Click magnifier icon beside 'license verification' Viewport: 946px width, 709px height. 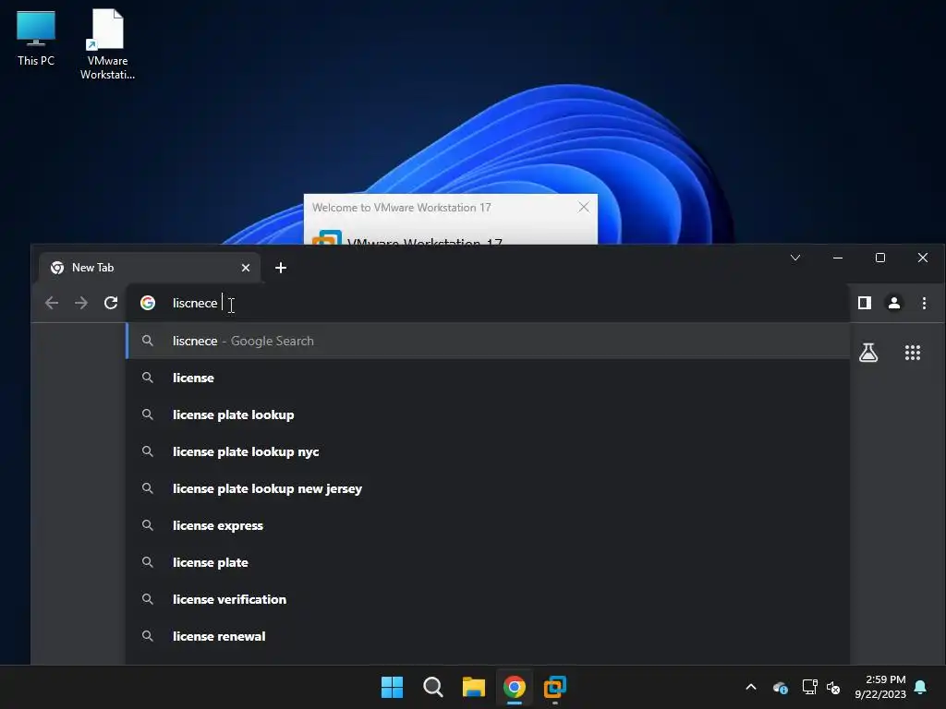tap(147, 598)
